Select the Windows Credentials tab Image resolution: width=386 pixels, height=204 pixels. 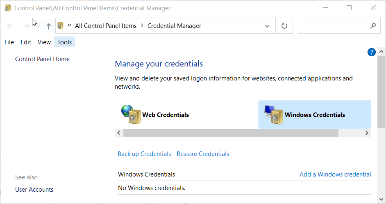[x=315, y=115]
